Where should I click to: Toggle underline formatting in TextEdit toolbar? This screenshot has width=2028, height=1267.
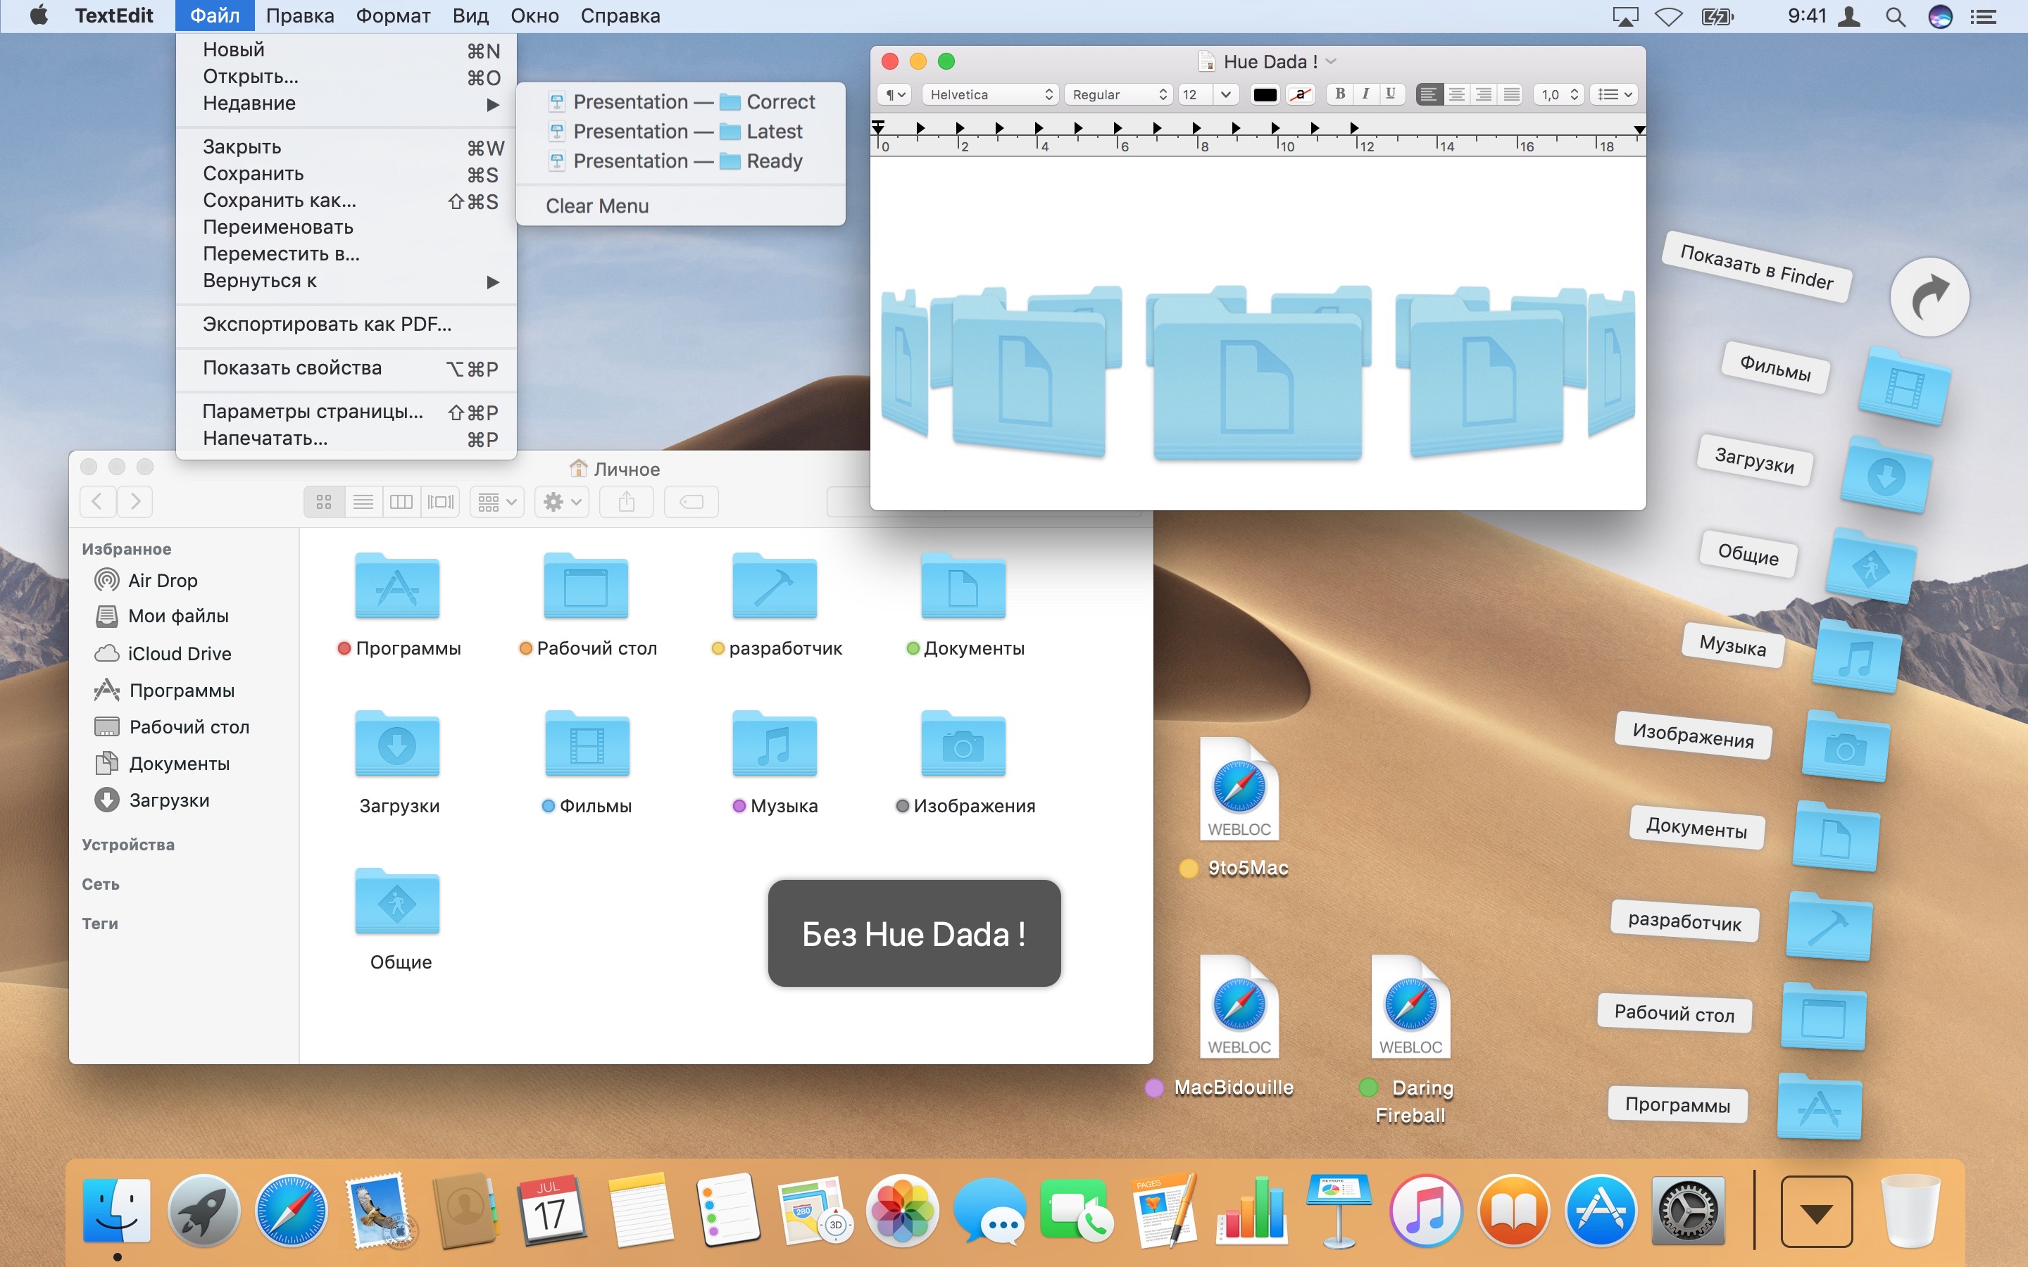[1390, 94]
